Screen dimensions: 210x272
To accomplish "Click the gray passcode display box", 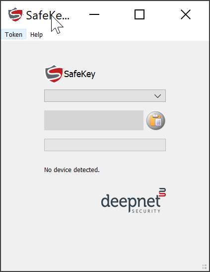I will [94, 120].
